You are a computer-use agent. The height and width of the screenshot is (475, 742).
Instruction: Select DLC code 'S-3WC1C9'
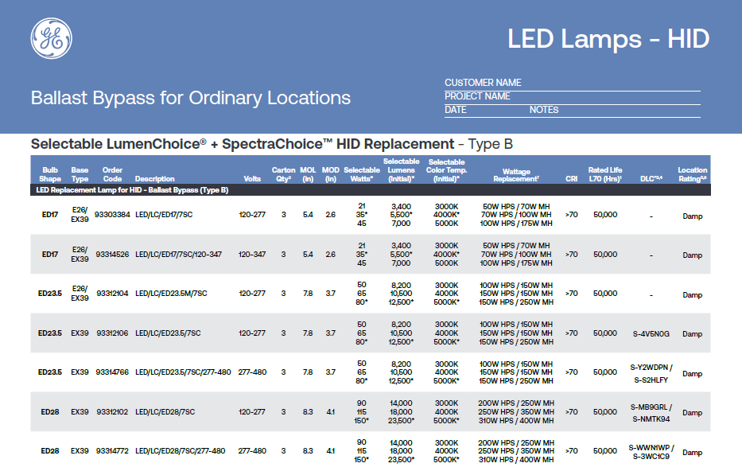pos(651,457)
